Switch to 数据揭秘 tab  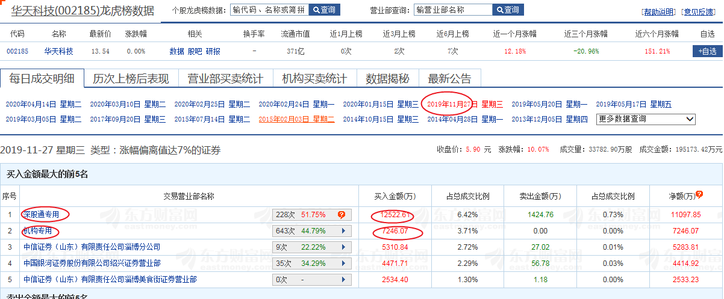(388, 78)
